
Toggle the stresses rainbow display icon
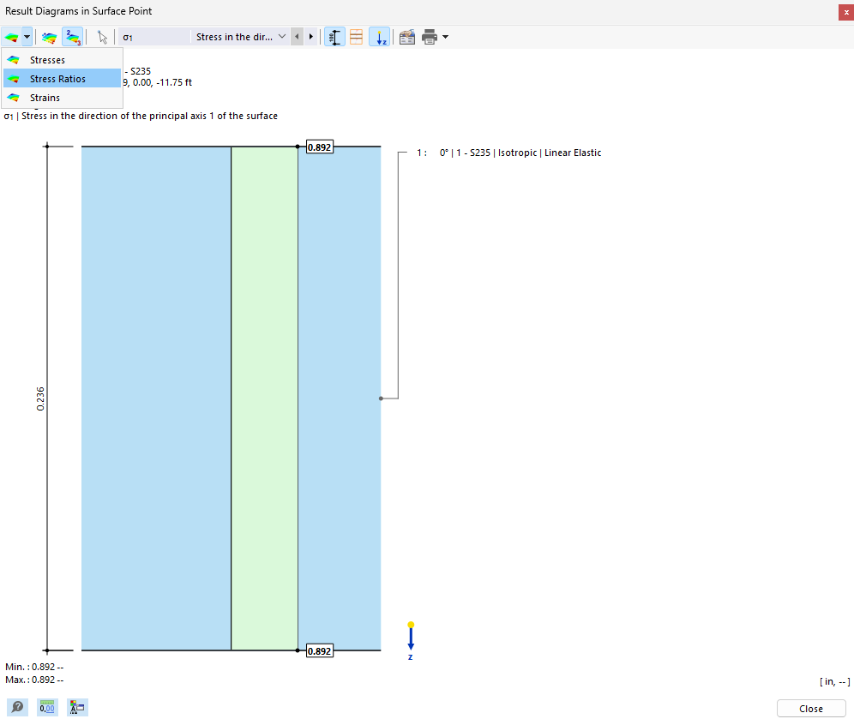pos(49,37)
